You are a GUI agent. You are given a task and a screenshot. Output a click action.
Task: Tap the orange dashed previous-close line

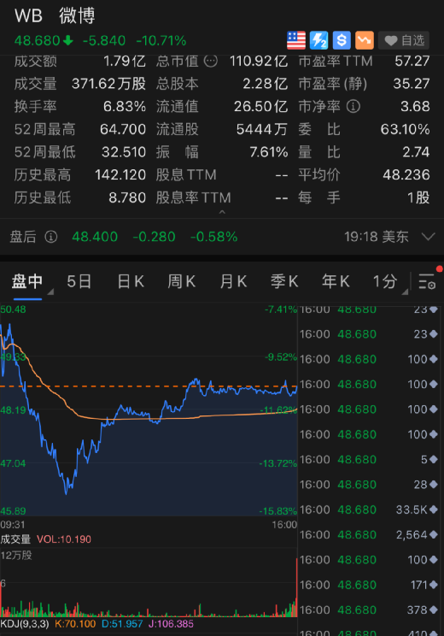(149, 386)
